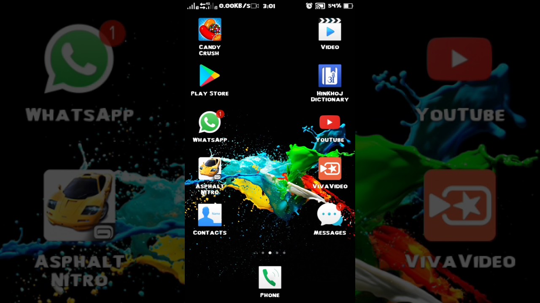Tap the data speed indicator showing 0.00KB/s
This screenshot has width=540, height=303.
pos(235,5)
